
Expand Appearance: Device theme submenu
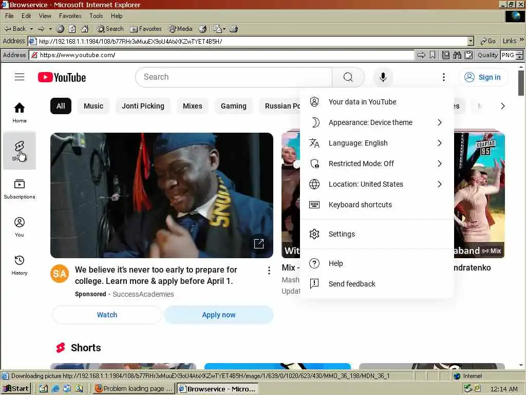coord(377,122)
